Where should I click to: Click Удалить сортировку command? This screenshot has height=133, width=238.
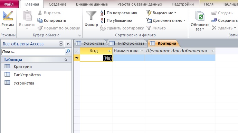coord(122,28)
